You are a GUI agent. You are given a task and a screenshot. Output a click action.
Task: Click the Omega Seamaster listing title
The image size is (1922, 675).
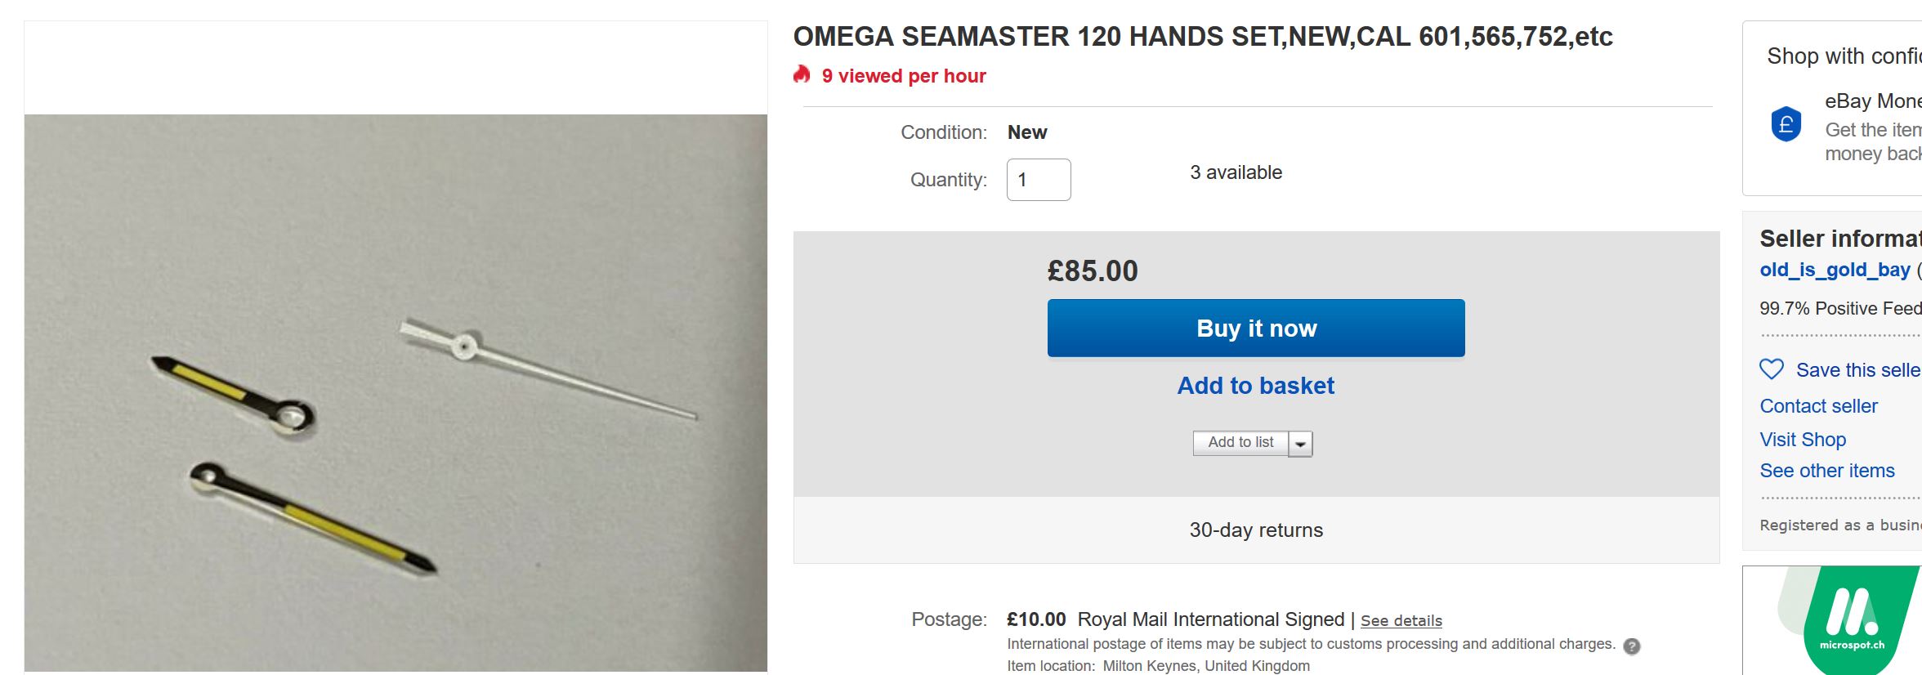[x=1203, y=37]
